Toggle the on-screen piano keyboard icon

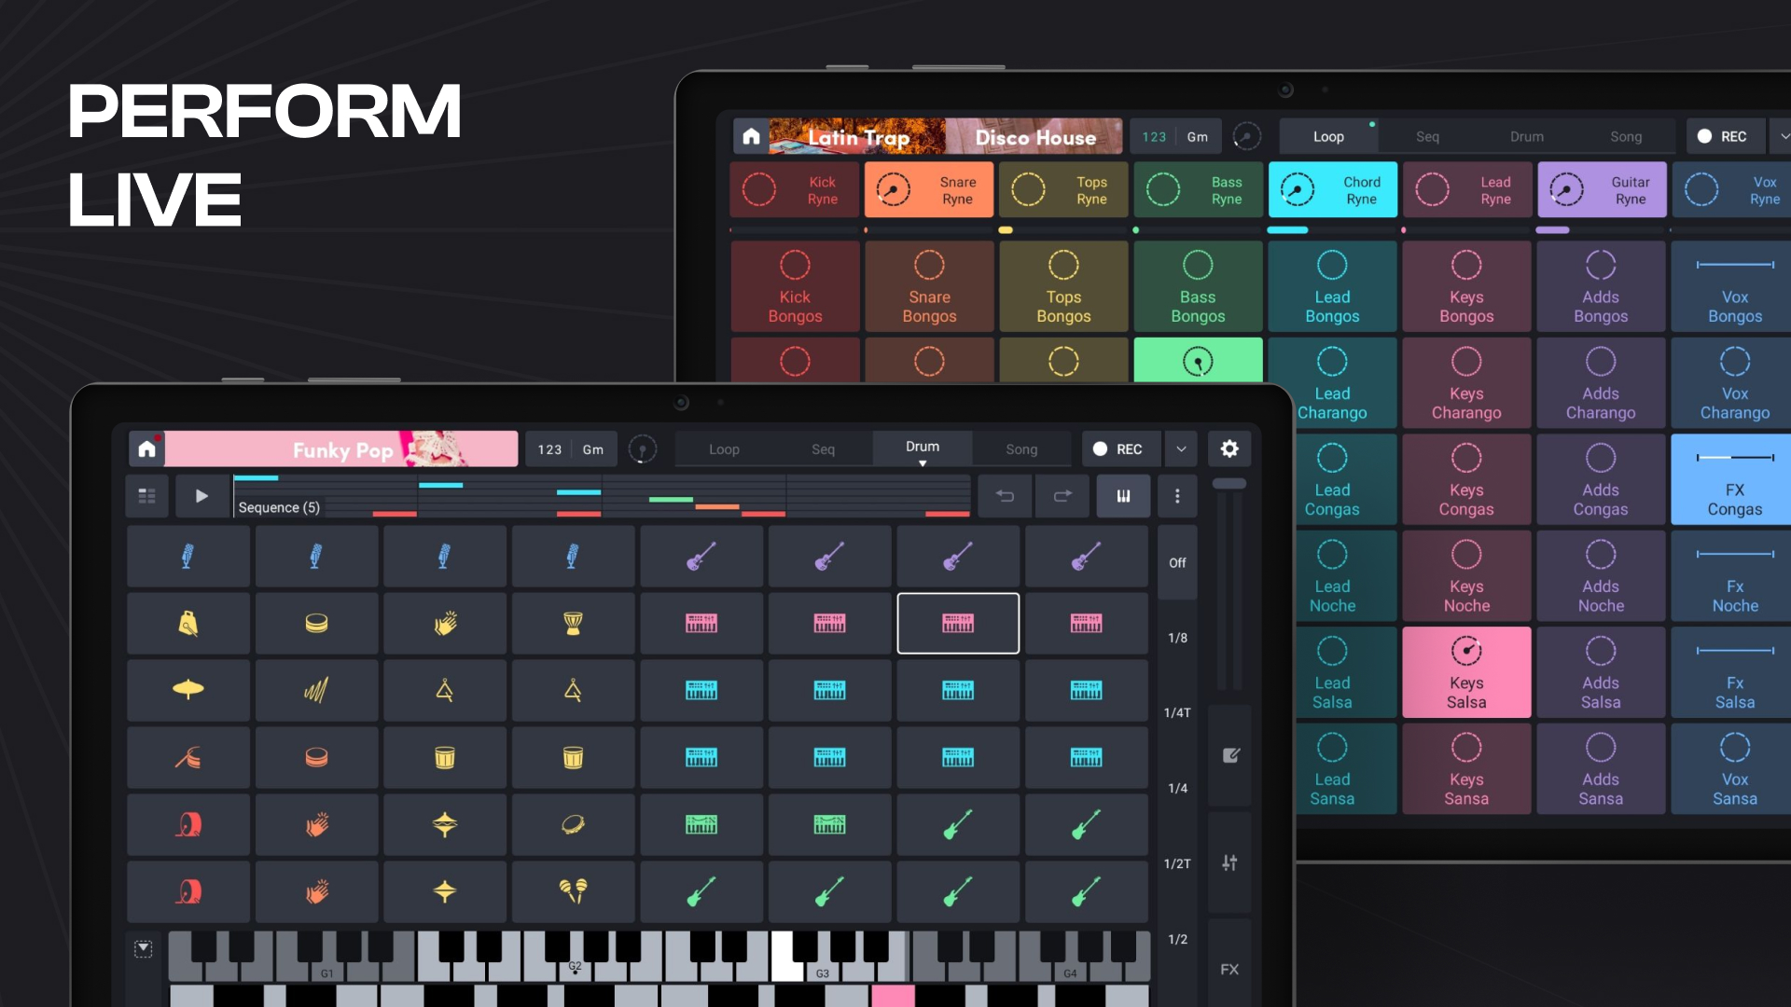1123,496
